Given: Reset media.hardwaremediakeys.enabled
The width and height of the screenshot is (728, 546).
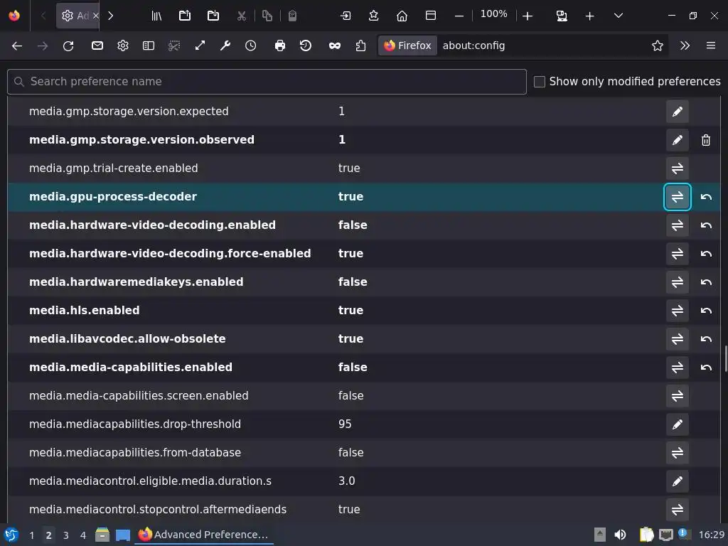Looking at the screenshot, I should tap(706, 282).
